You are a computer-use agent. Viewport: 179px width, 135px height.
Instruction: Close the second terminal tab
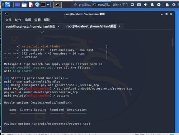coord(119,26)
